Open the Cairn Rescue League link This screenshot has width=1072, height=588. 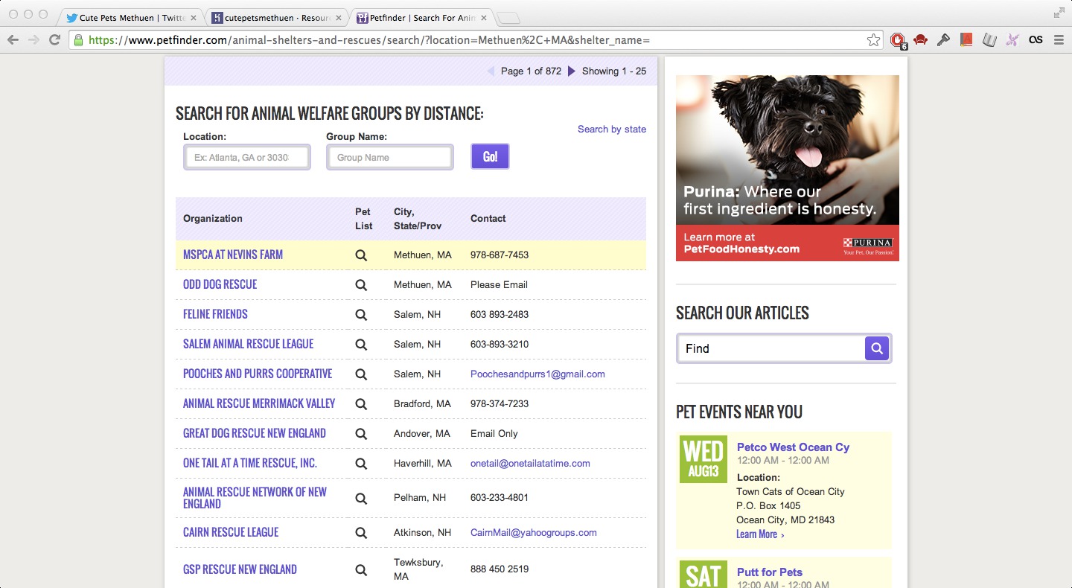point(231,532)
